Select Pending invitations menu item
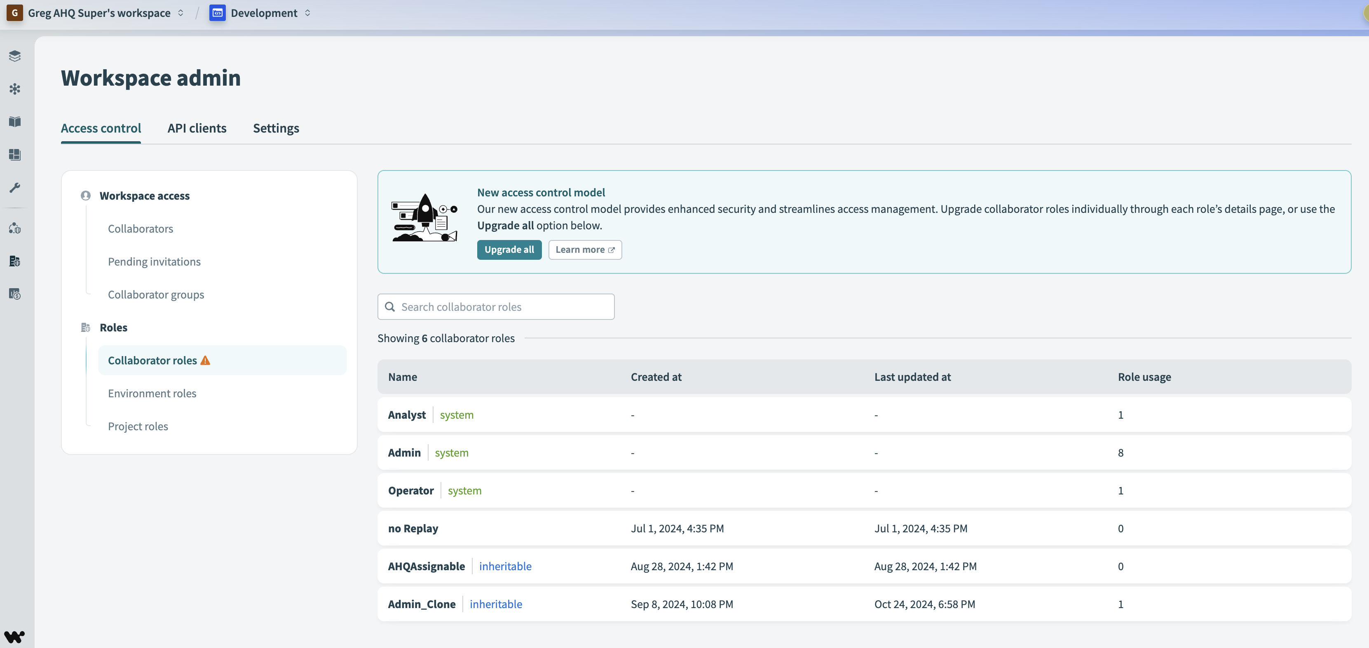This screenshot has height=648, width=1369. [154, 262]
